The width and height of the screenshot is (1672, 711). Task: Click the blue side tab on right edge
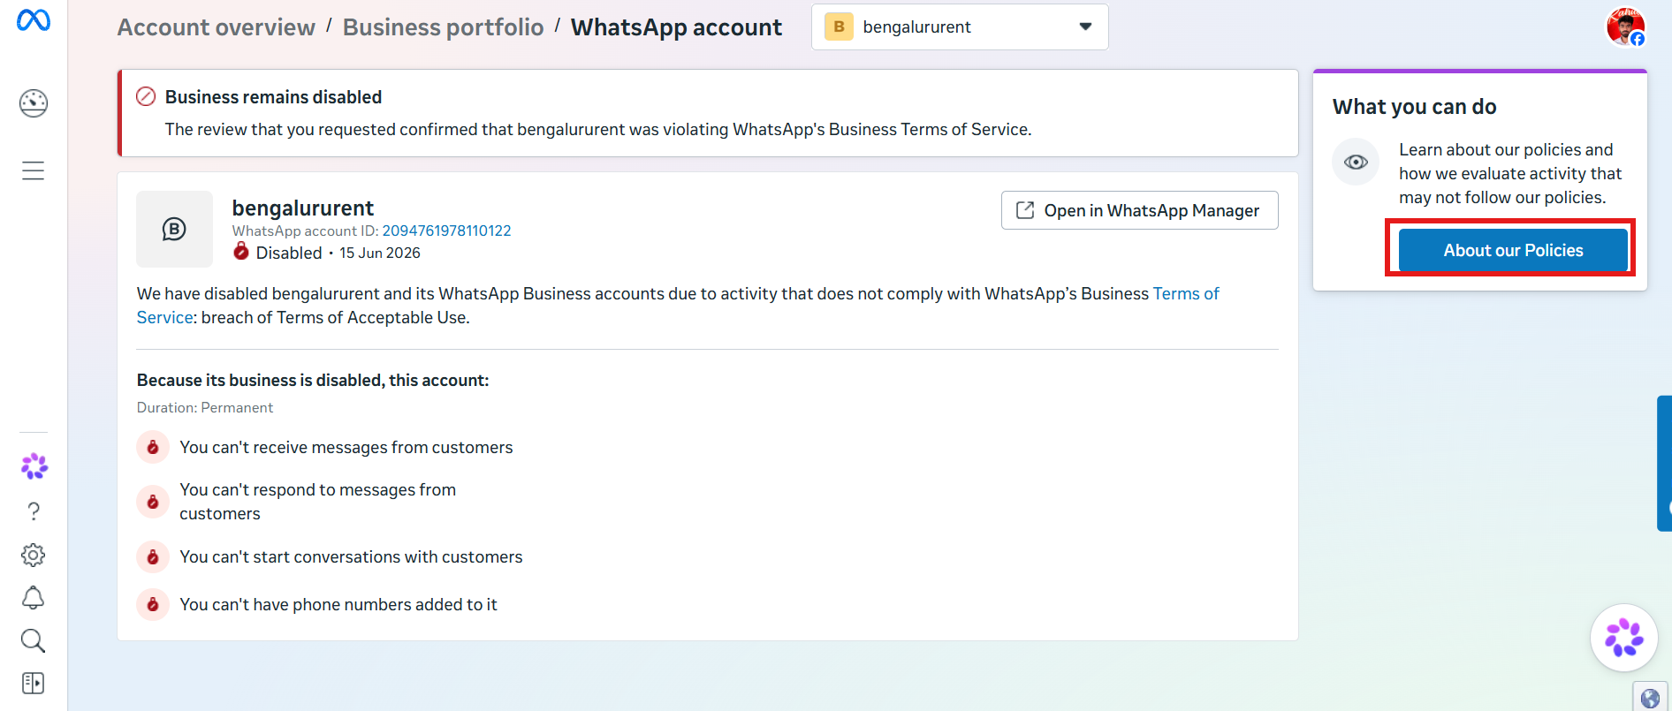click(1664, 463)
